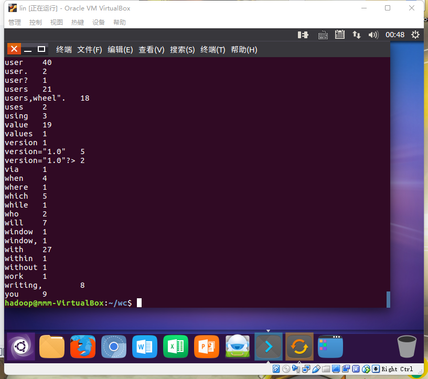Maximize the Ubuntu terminal window

tap(41, 49)
